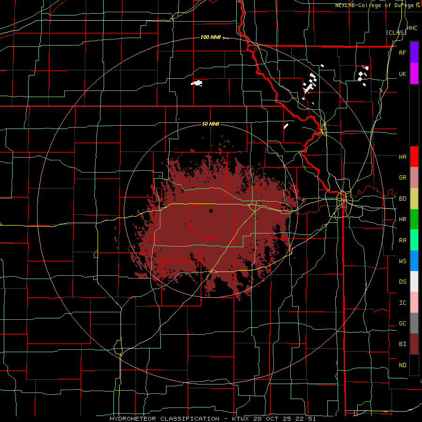Click the 'GR' legend label
Screen dimensions: 422x422
(402, 178)
